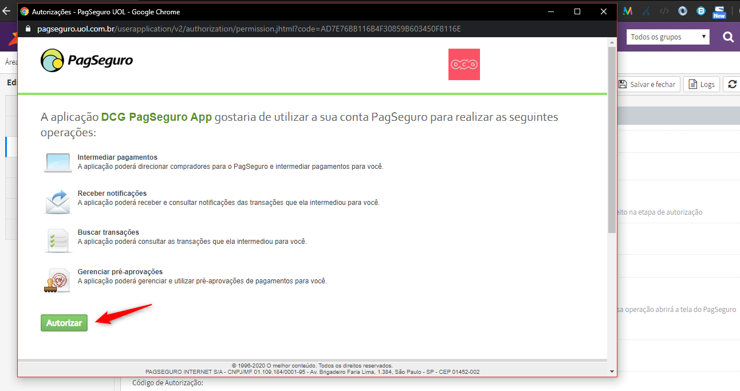The image size is (740, 391).
Task: Click the Intermediar pagamentos heading
Action: click(117, 157)
